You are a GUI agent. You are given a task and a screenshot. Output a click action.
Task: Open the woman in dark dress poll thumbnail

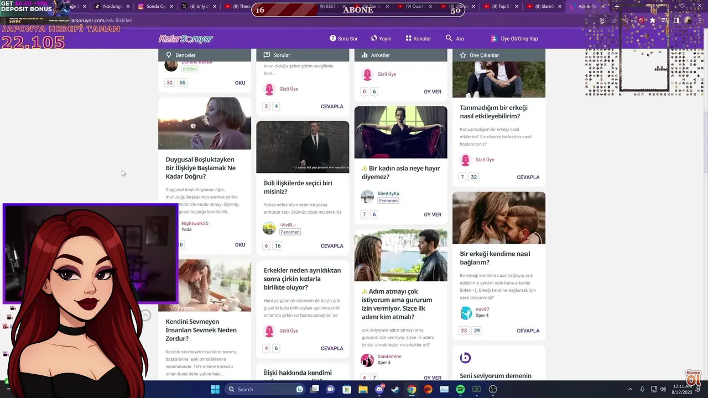[x=400, y=132]
